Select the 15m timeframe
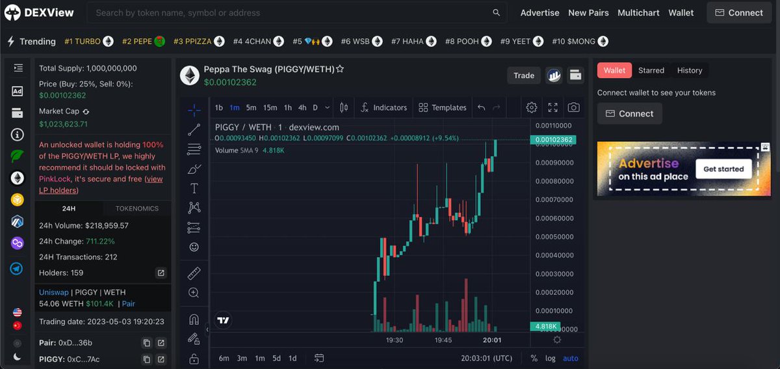The image size is (780, 369). [x=270, y=107]
